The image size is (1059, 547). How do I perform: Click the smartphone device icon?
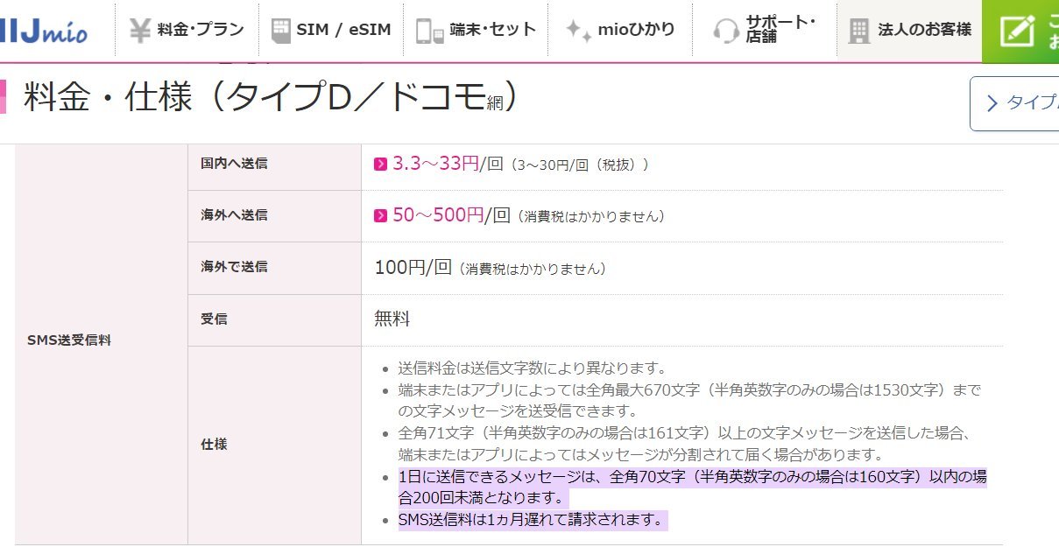pyautogui.click(x=429, y=31)
